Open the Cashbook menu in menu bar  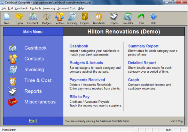22,8
